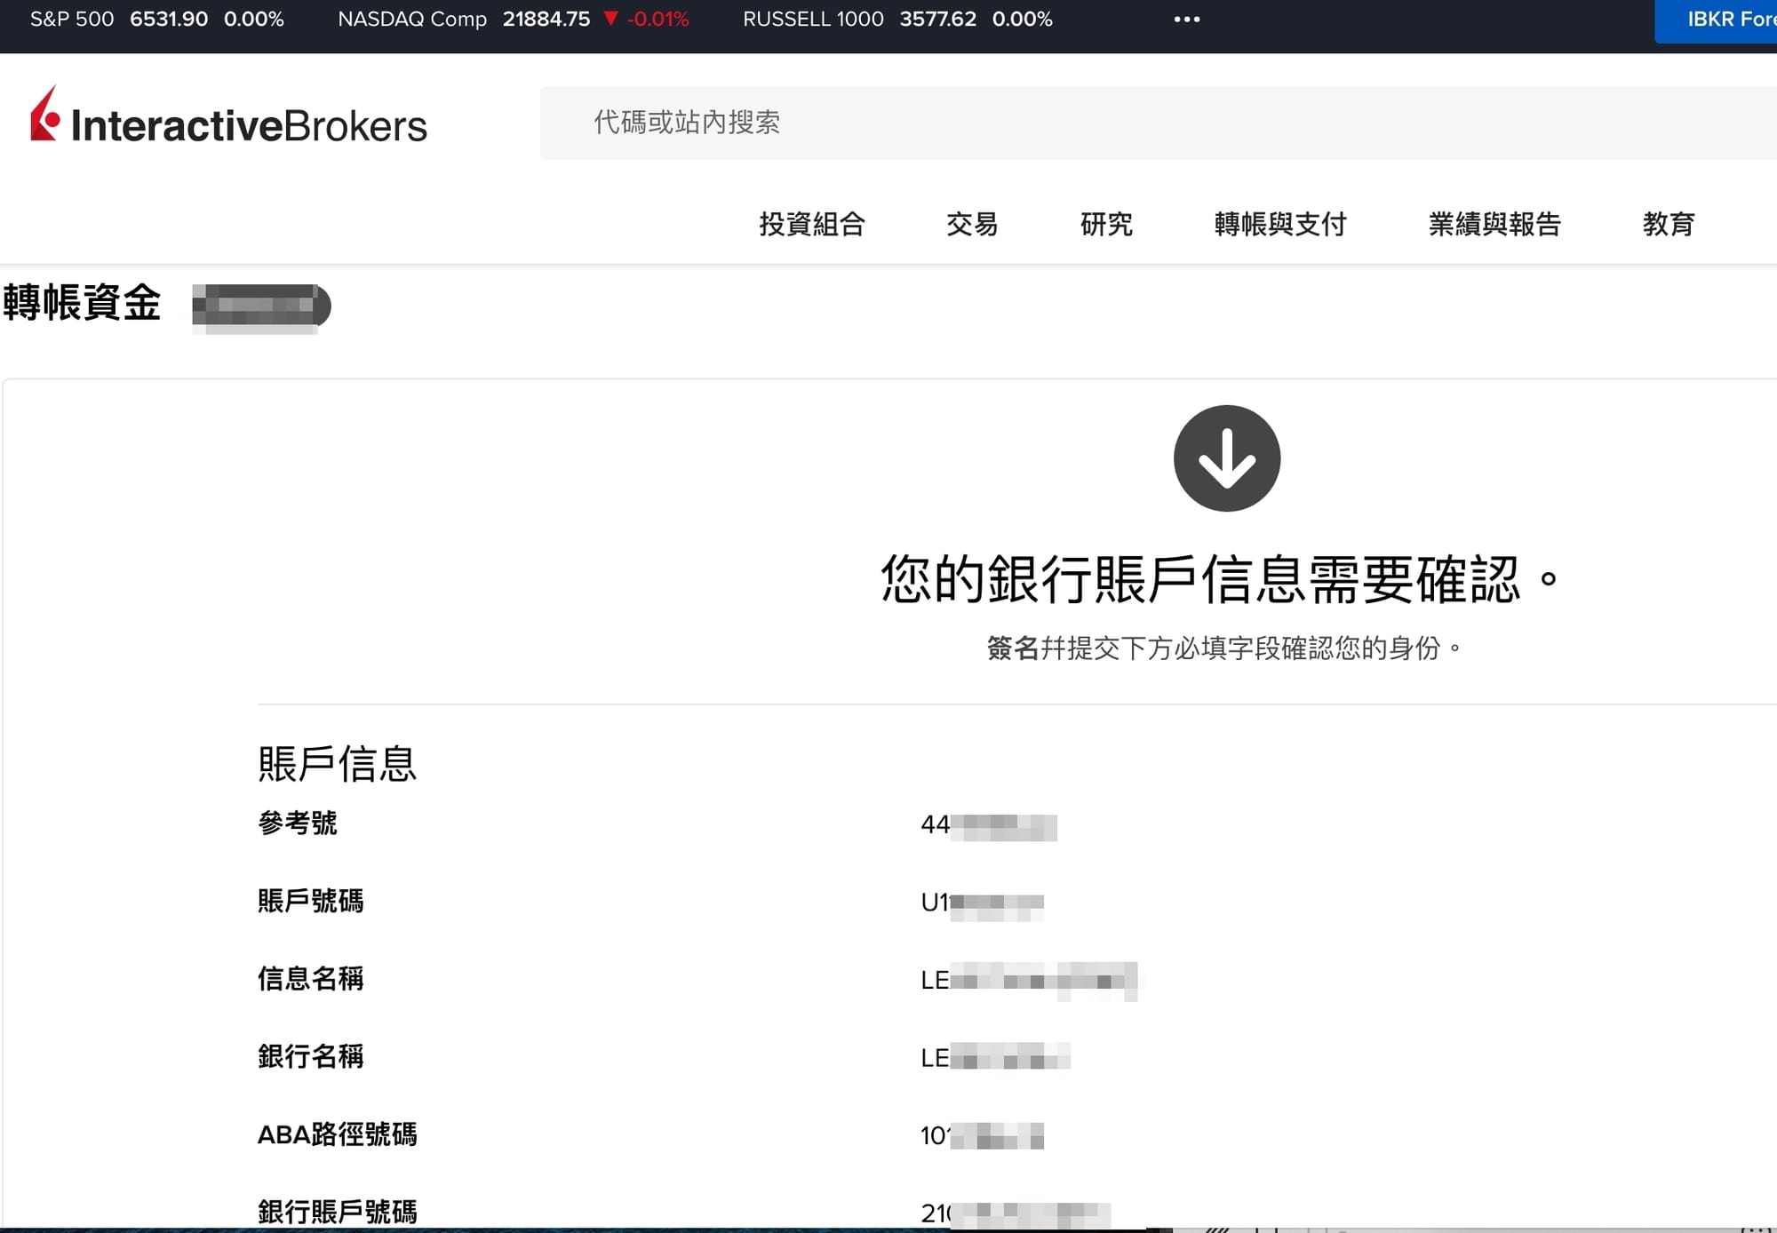Viewport: 1777px width, 1233px height.
Task: Open the ticker bar three-dots menu
Action: 1186,20
